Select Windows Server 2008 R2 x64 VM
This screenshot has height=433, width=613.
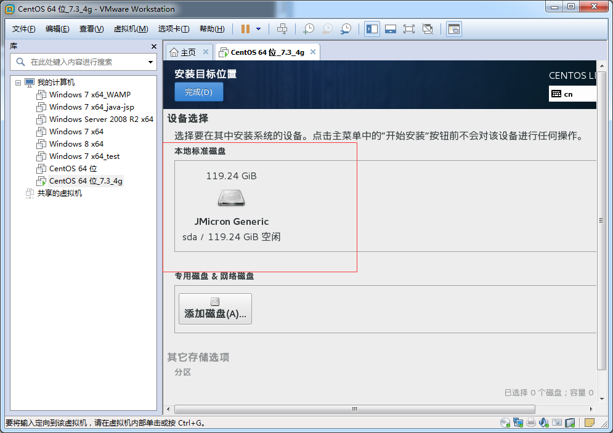tap(101, 119)
